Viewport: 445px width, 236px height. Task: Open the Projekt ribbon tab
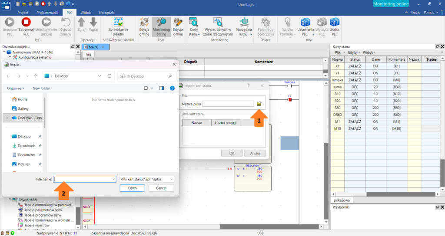pos(23,13)
